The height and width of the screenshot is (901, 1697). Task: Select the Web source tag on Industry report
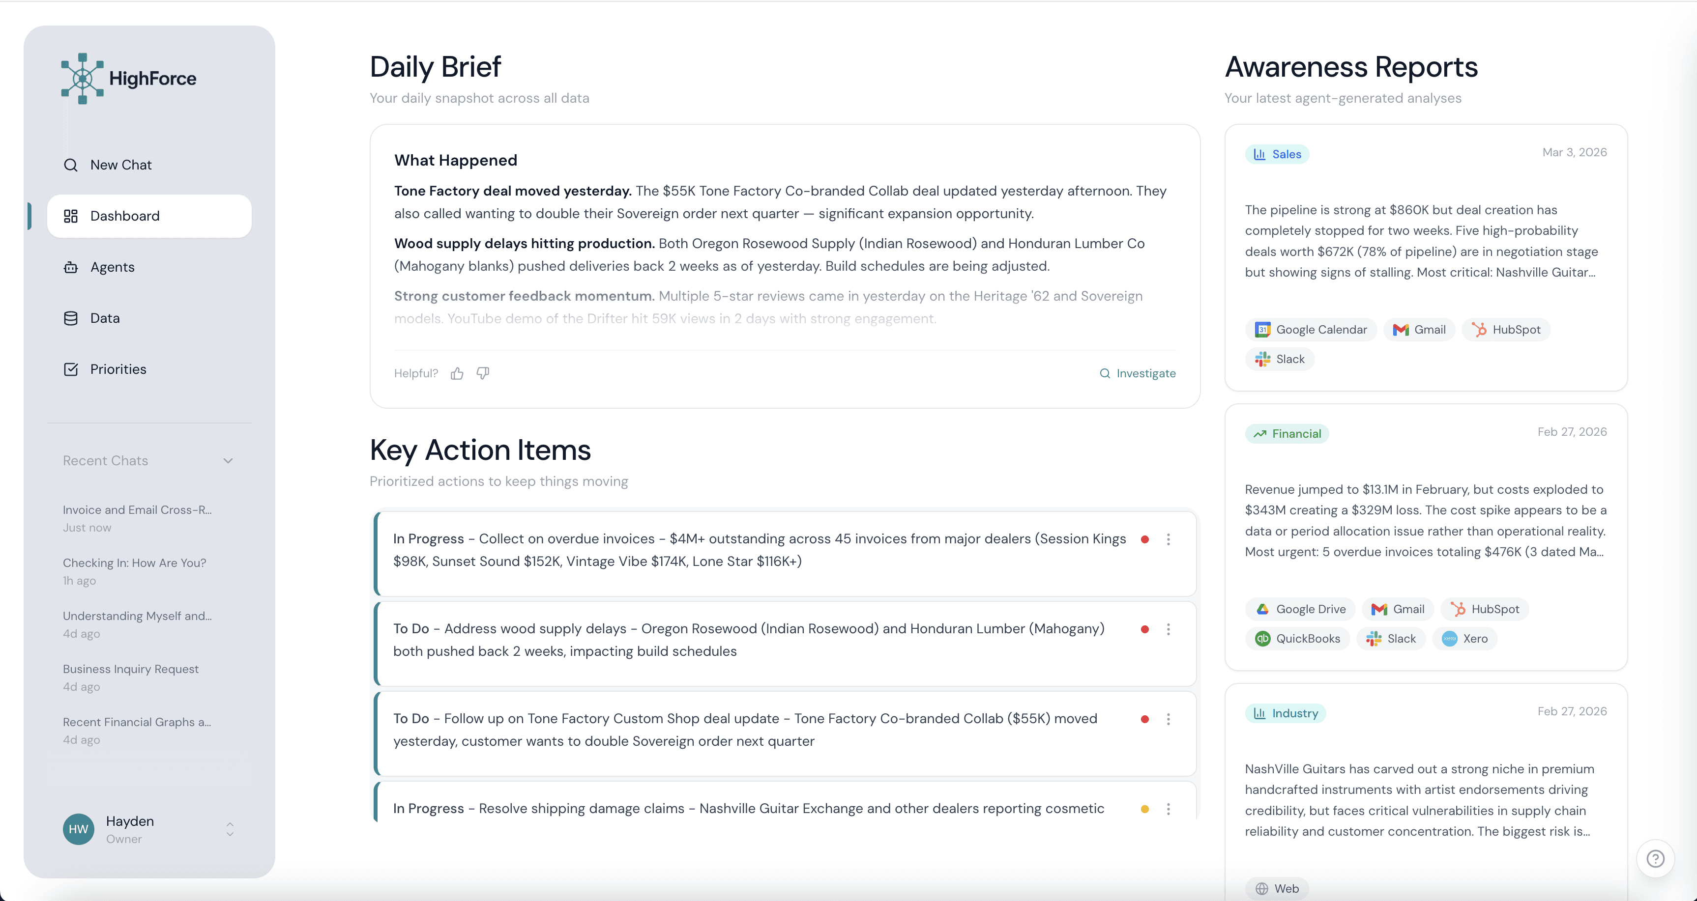coord(1277,888)
